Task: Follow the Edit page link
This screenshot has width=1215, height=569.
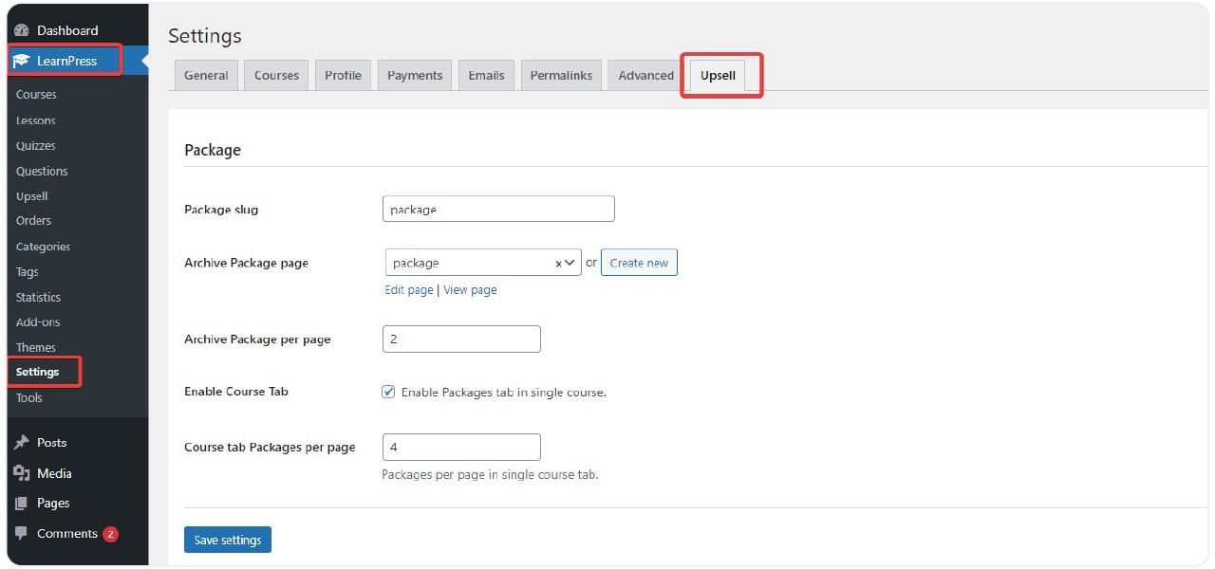Action: pos(409,290)
